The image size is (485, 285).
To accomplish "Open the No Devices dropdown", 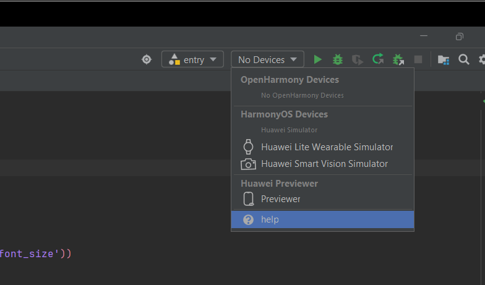I will coord(267,59).
